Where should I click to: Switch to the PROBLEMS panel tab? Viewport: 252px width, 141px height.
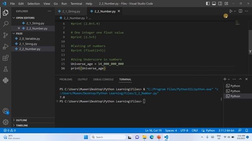coord(66,80)
